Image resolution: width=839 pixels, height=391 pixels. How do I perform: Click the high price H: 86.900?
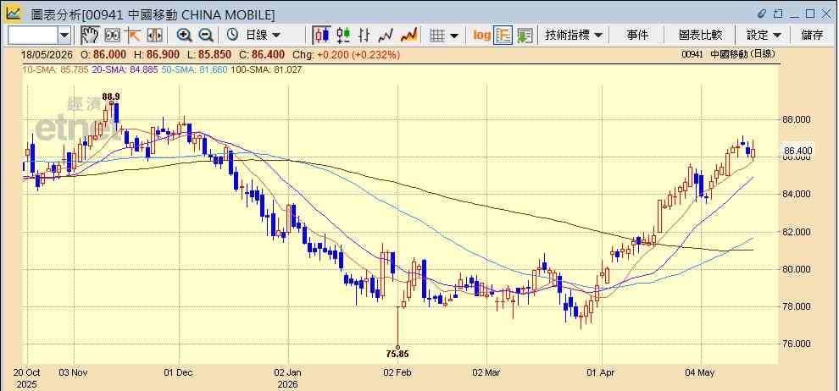pyautogui.click(x=158, y=54)
